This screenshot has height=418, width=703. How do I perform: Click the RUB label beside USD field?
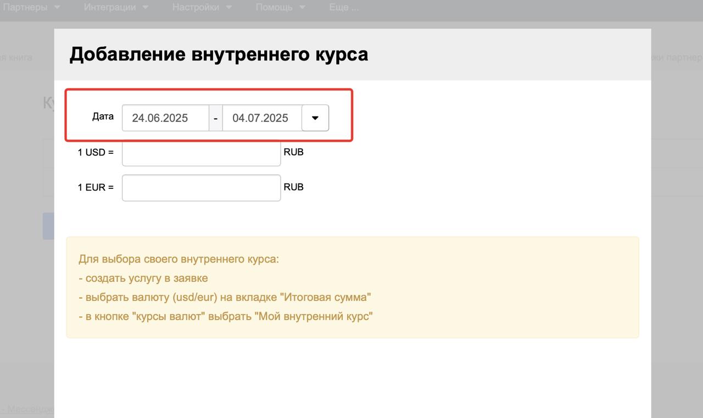(294, 152)
